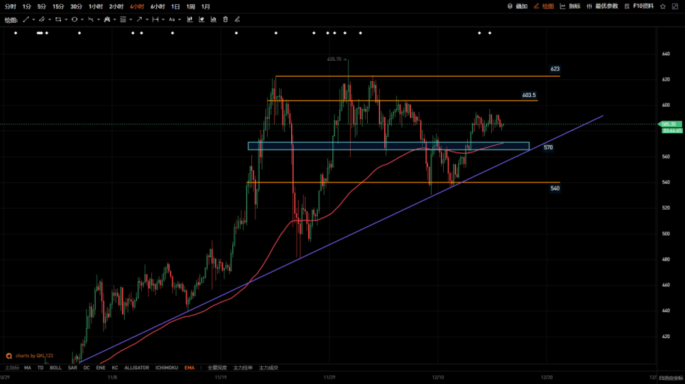
Task: Add chart to favorites with star icon
Action: coord(662,6)
